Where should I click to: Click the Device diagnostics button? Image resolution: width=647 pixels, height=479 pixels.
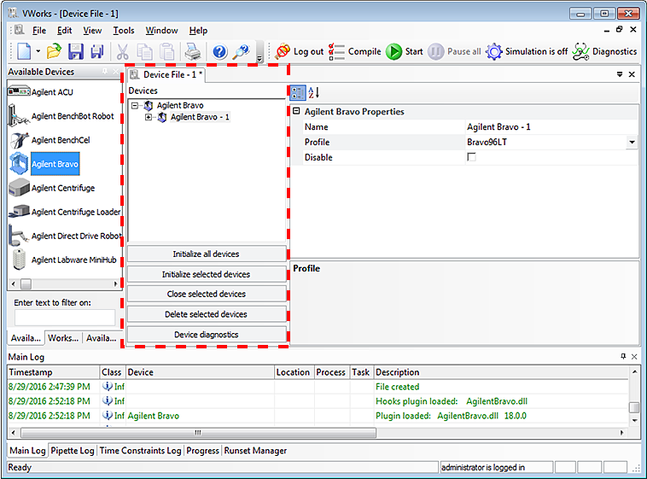coord(206,335)
